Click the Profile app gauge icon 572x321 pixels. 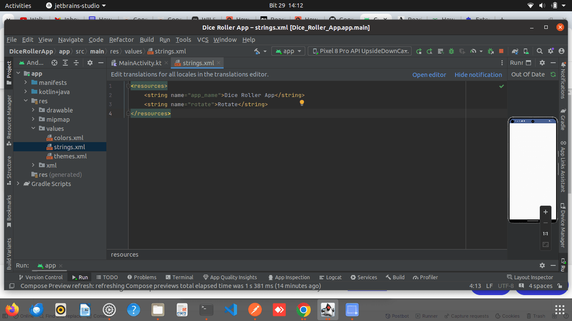[473, 51]
